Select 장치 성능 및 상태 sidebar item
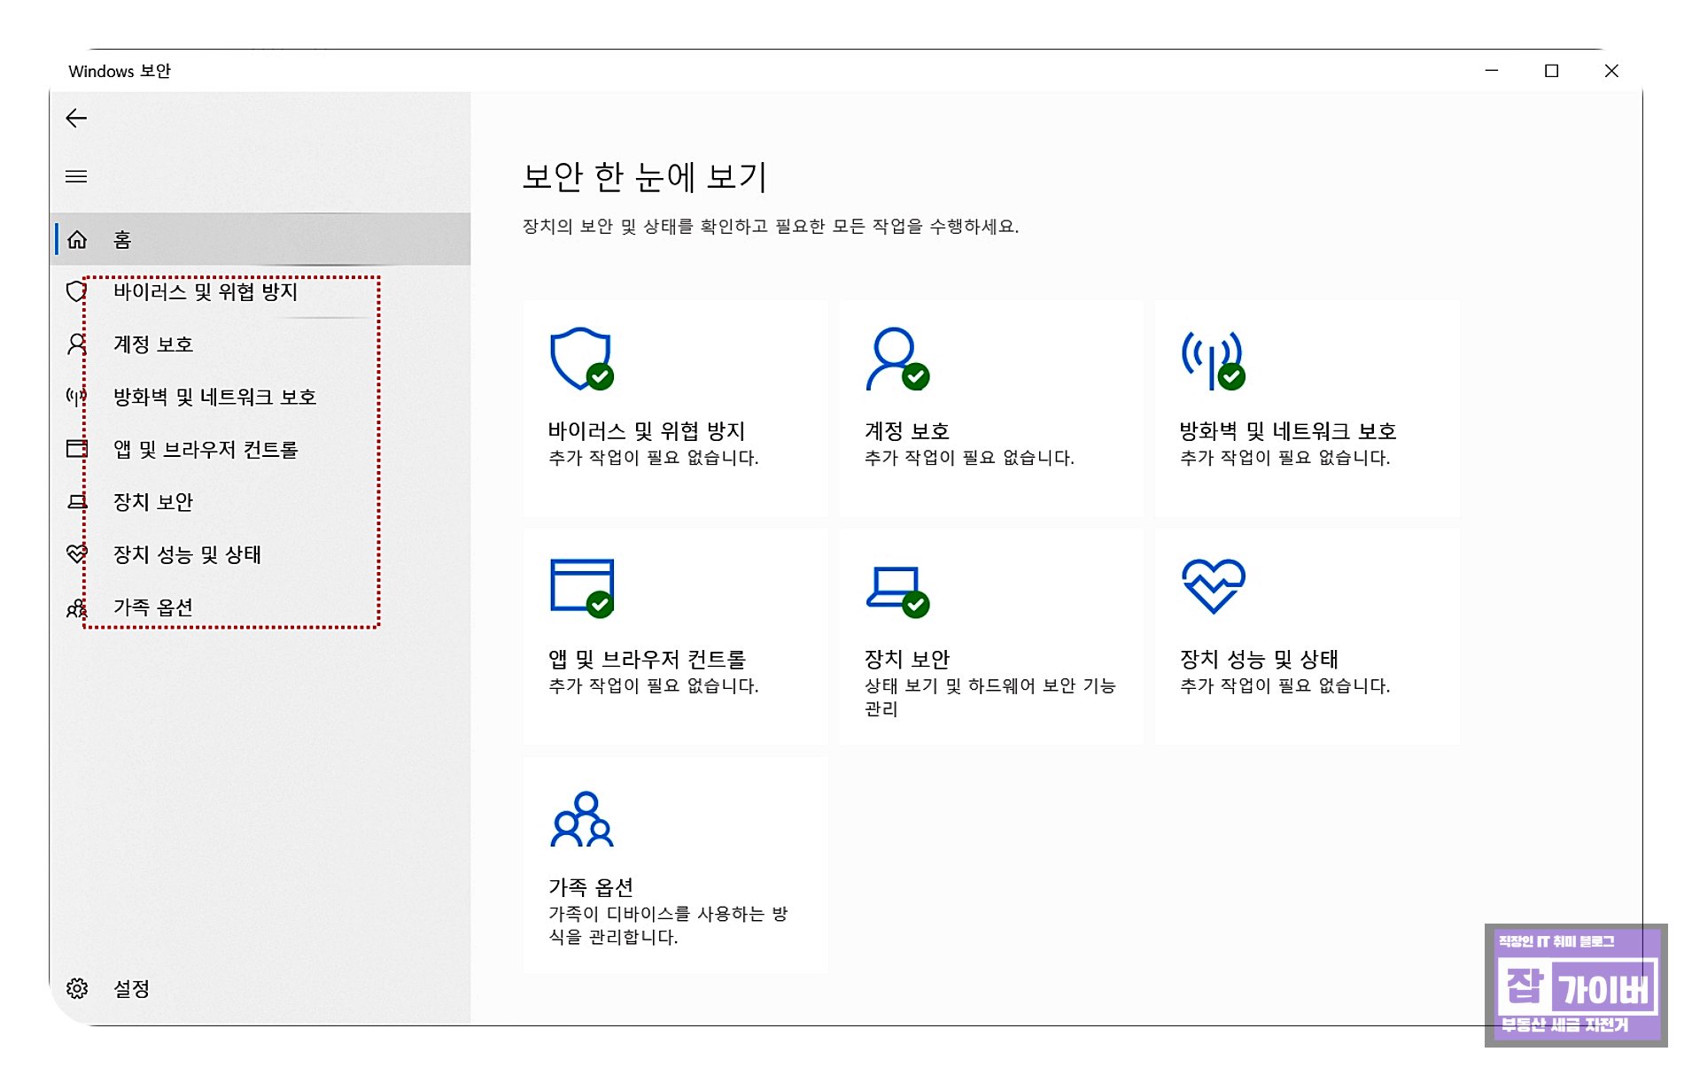The height and width of the screenshot is (1075, 1692). point(260,554)
